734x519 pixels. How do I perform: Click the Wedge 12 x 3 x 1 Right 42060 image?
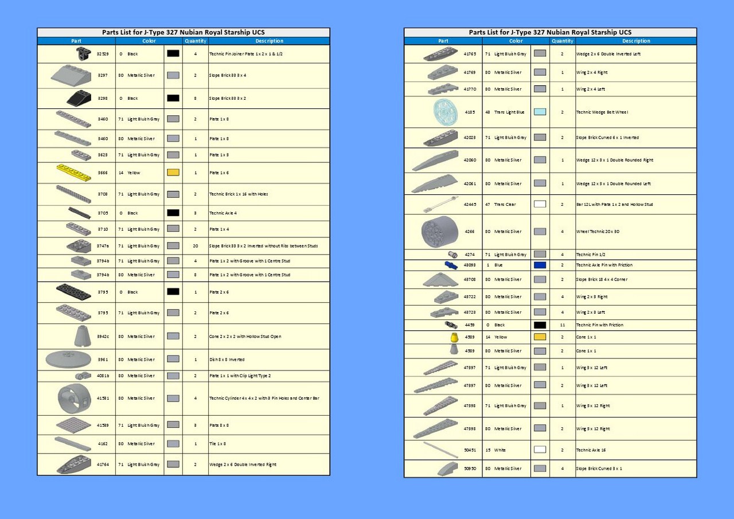(435, 160)
